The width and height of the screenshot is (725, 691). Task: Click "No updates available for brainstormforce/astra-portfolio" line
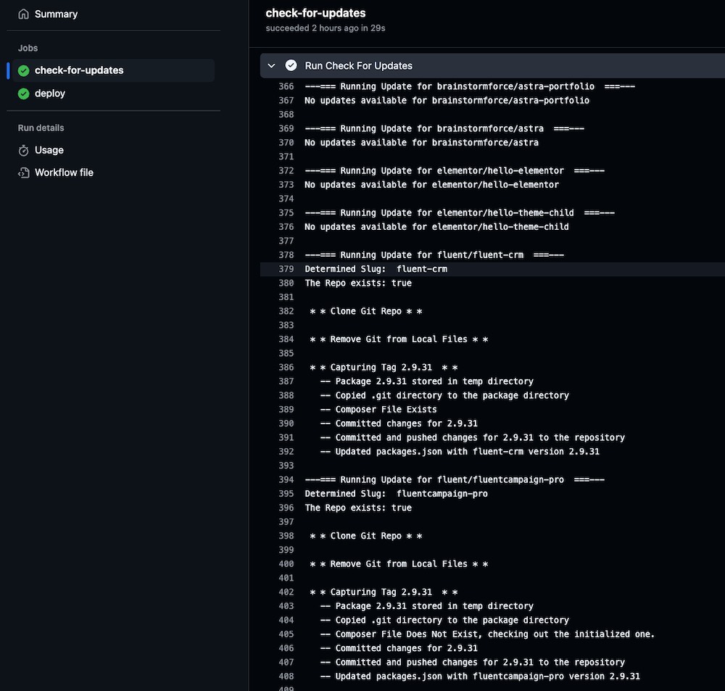click(447, 100)
